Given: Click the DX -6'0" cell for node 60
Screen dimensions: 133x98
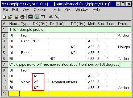Looking at the screenshot, I should [x=40, y=76].
